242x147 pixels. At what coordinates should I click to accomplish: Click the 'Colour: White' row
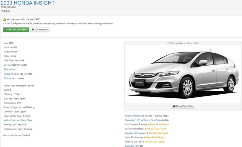tap(10, 56)
